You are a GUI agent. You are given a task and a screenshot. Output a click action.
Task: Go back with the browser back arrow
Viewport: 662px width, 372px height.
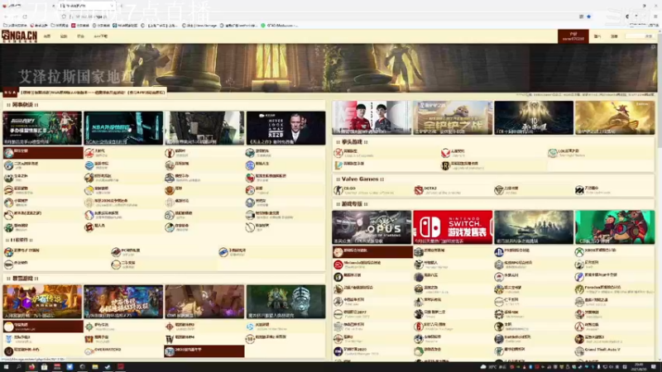6,17
